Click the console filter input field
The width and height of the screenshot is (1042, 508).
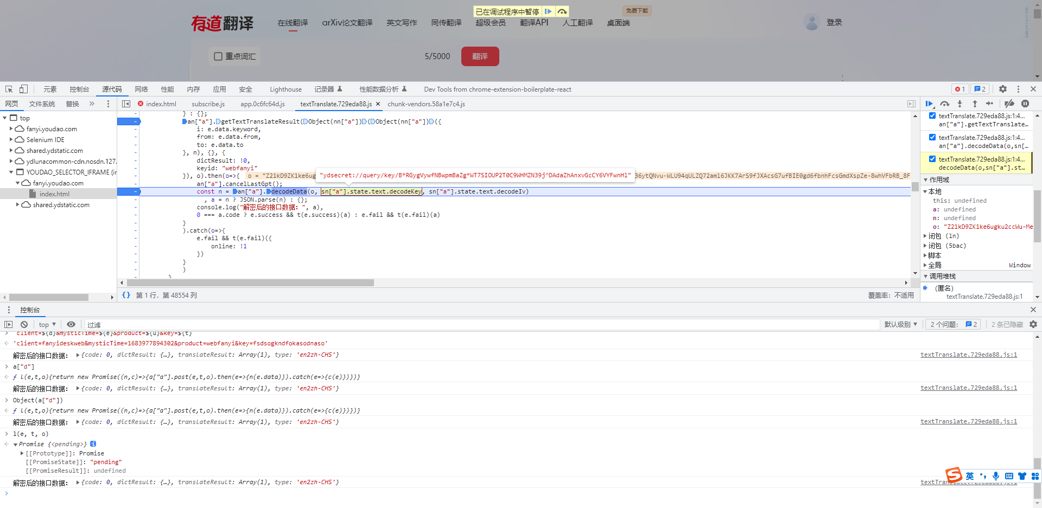coord(482,324)
